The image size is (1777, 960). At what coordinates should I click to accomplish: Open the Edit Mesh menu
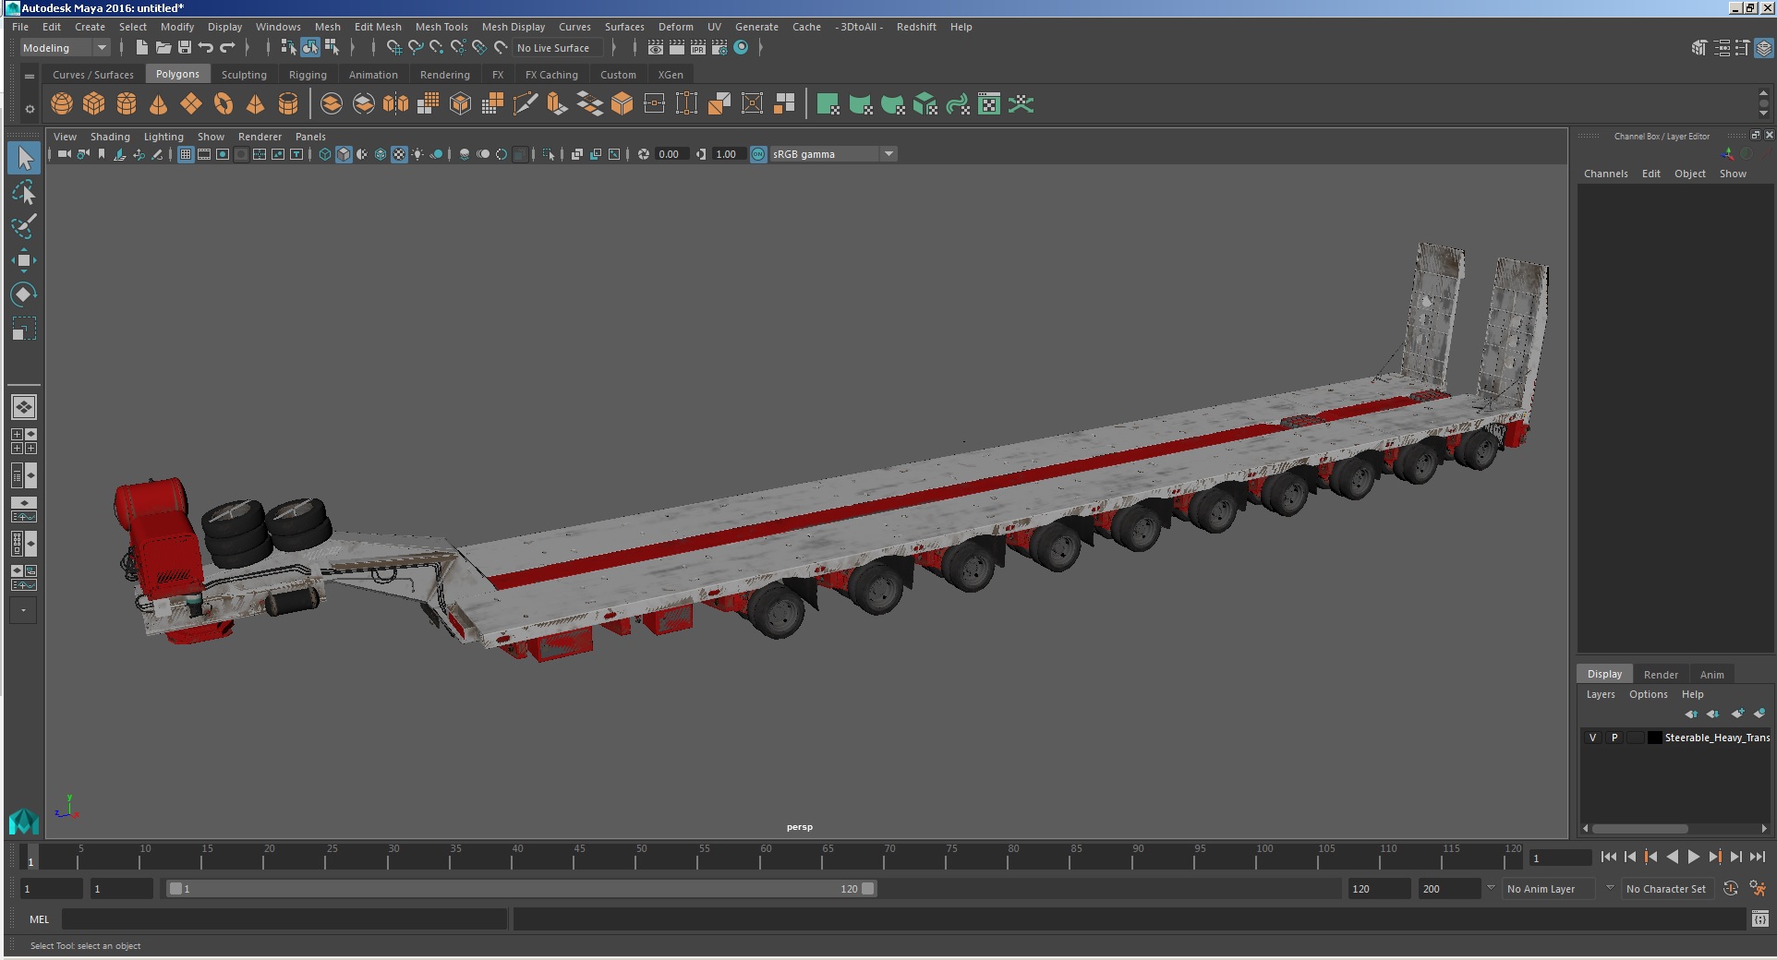click(x=378, y=27)
